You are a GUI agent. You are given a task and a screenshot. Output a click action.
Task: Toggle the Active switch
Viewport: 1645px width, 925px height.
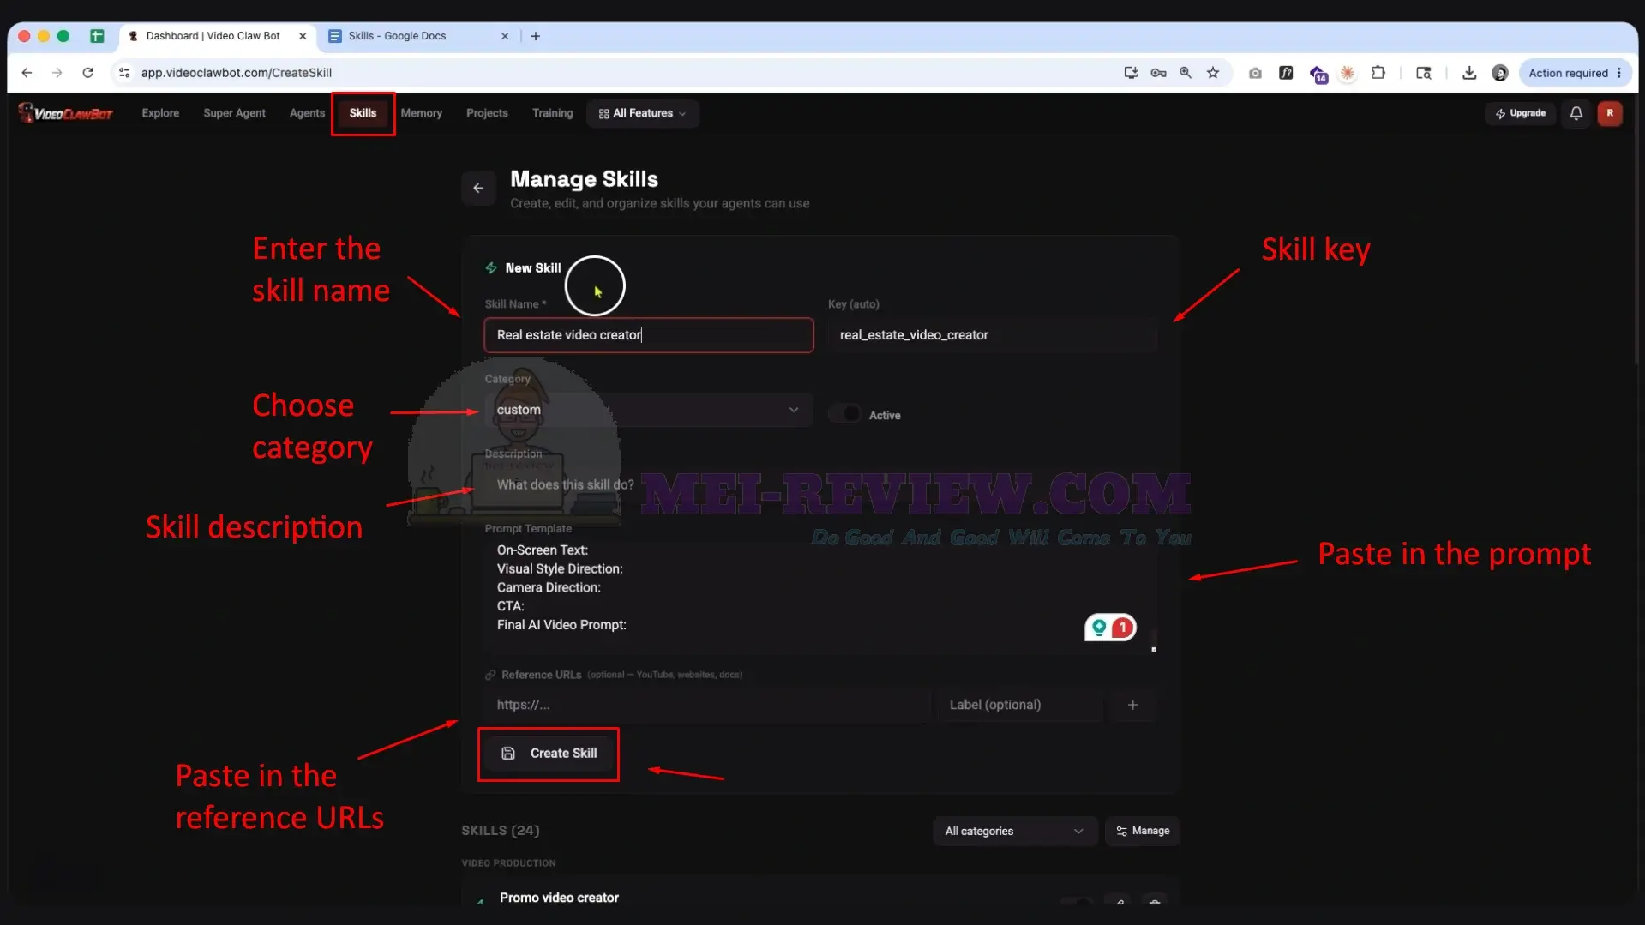click(x=845, y=414)
